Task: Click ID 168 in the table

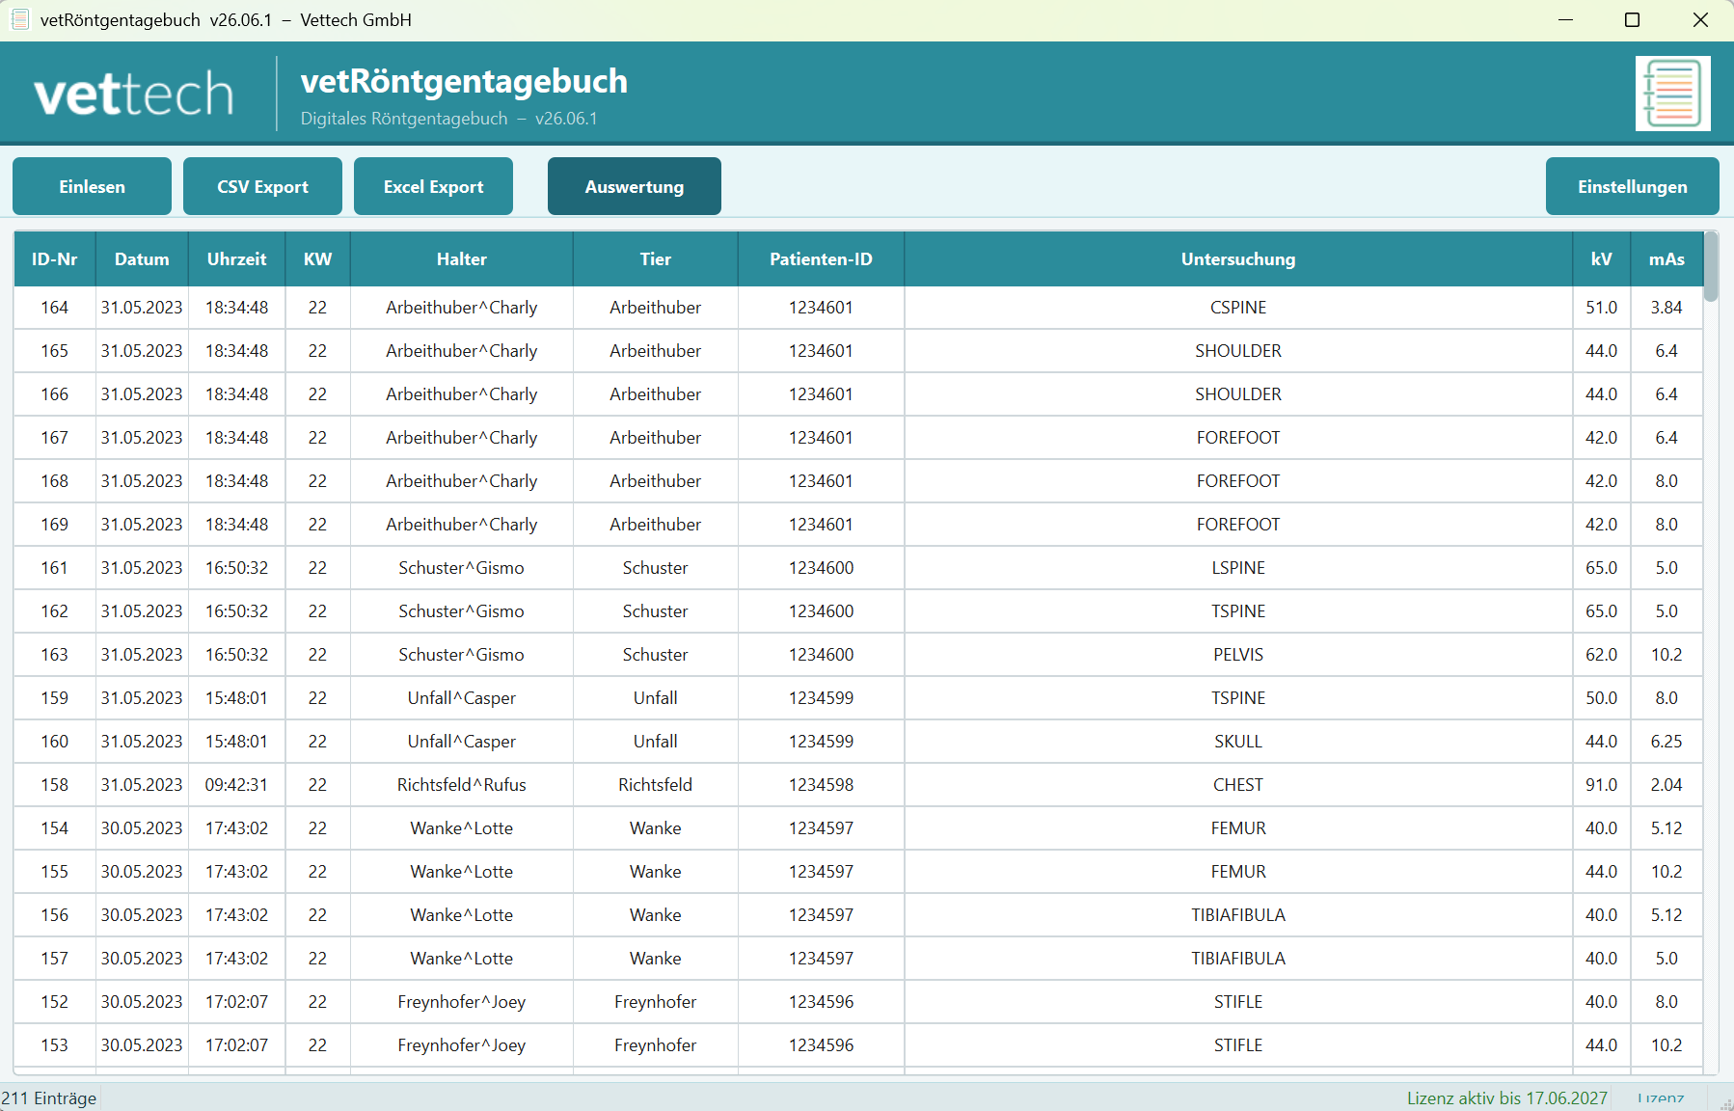Action: coord(55,481)
